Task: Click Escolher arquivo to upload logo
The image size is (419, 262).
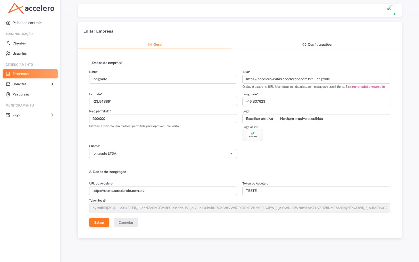Action: click(260, 119)
